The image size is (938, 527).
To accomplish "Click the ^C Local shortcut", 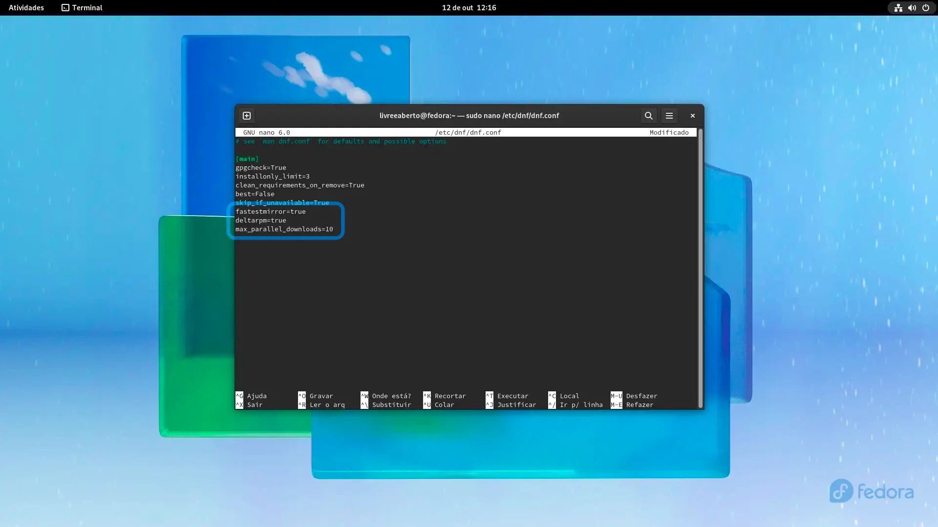I will point(564,396).
